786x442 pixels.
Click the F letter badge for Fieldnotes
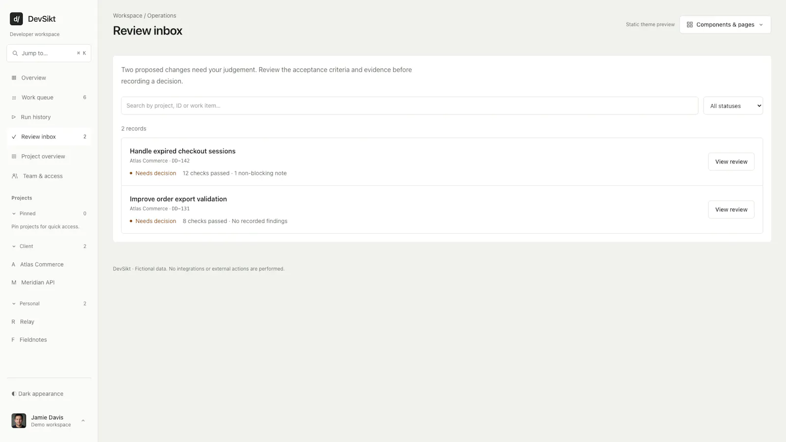click(x=13, y=340)
